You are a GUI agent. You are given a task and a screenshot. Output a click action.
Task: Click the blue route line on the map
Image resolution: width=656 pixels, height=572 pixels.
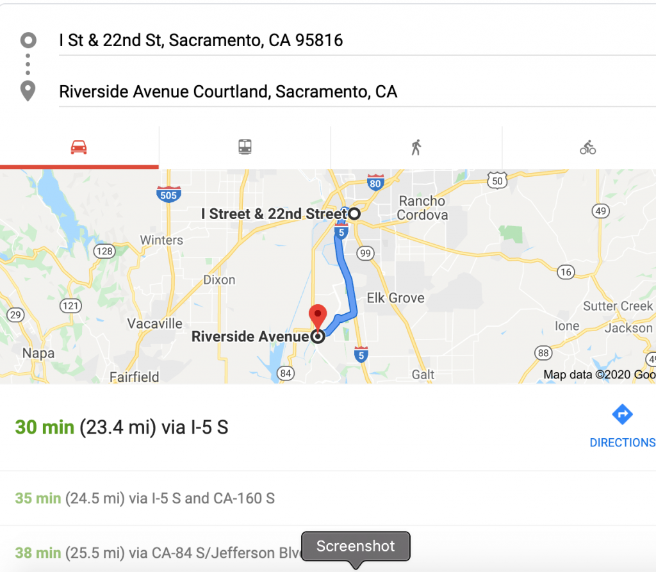click(x=349, y=275)
